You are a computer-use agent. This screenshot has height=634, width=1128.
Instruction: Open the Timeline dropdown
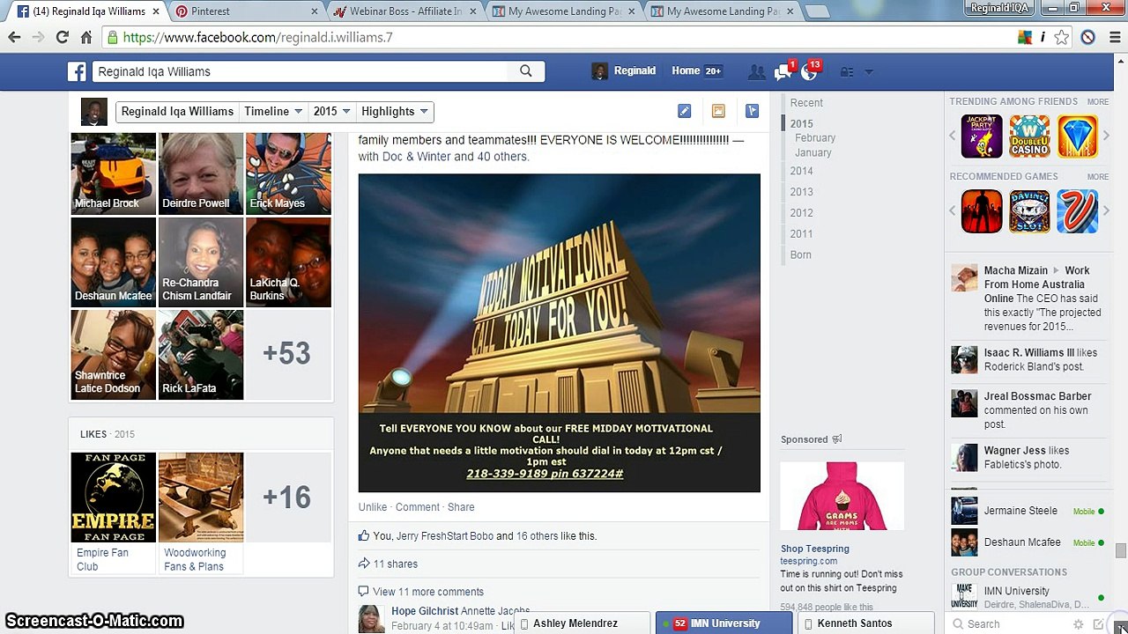point(273,111)
